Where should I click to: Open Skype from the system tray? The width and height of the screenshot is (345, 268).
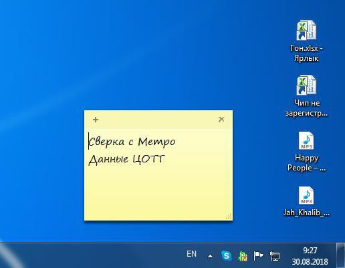(226, 255)
